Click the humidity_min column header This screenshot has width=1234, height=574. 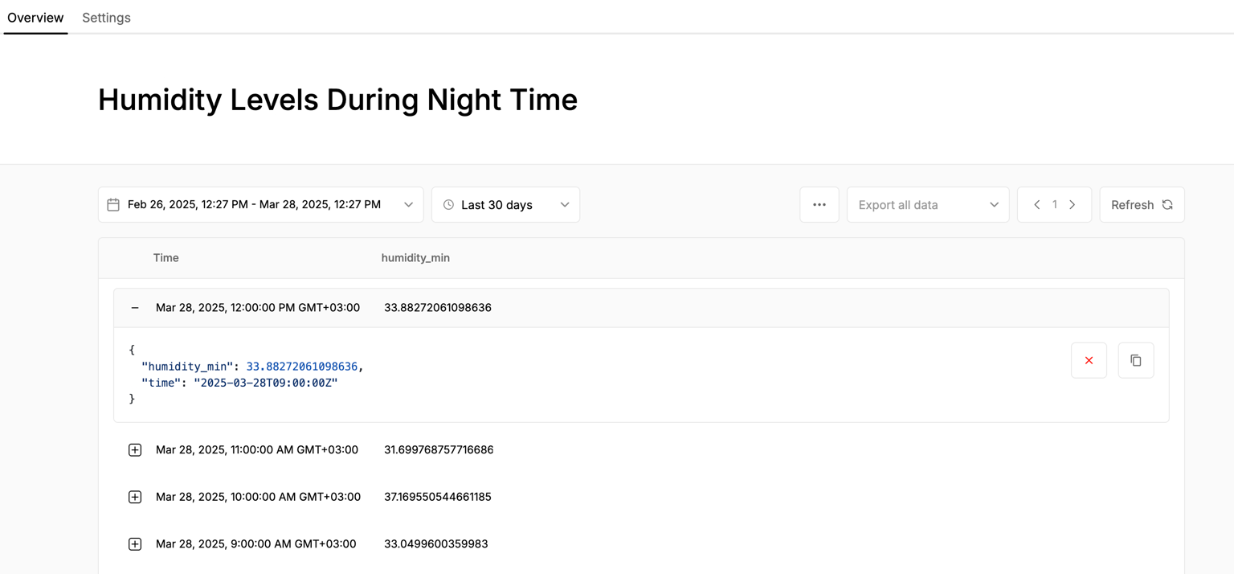415,258
